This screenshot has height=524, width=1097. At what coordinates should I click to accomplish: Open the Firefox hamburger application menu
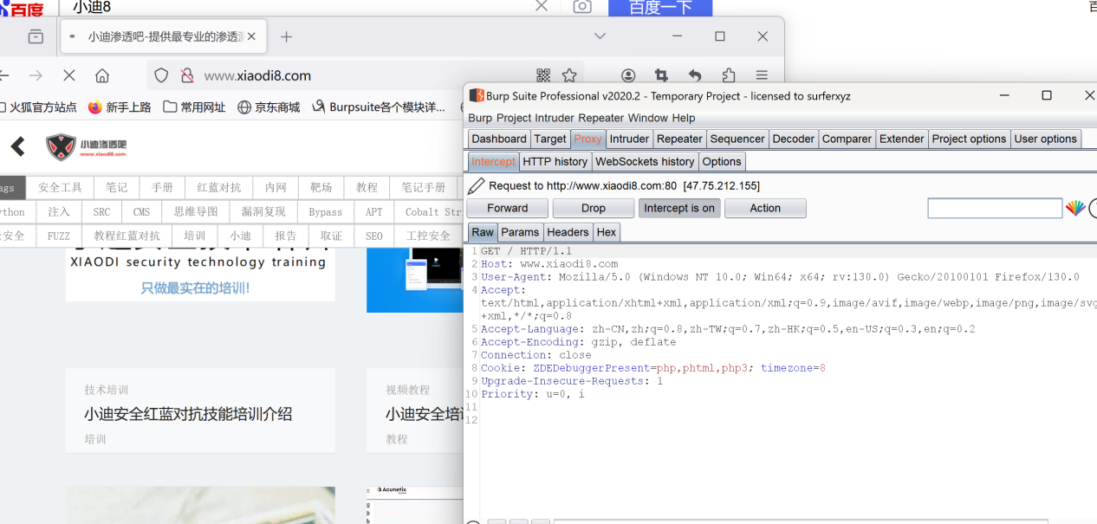pos(762,75)
